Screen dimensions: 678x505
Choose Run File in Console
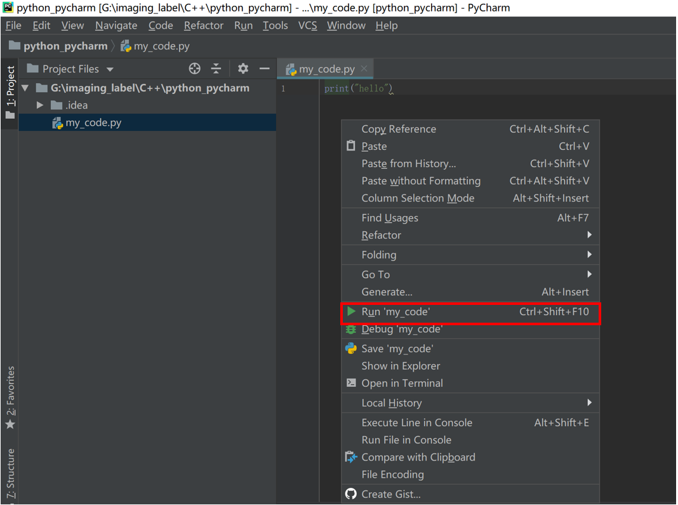(x=470, y=440)
